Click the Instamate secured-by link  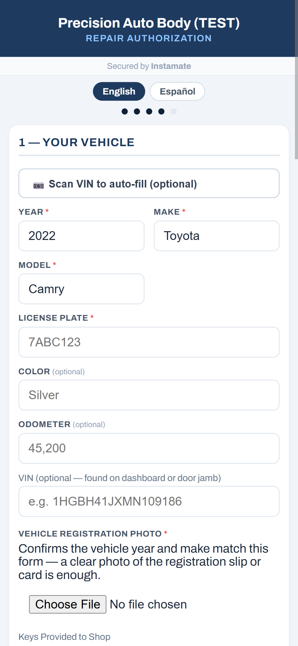point(171,66)
